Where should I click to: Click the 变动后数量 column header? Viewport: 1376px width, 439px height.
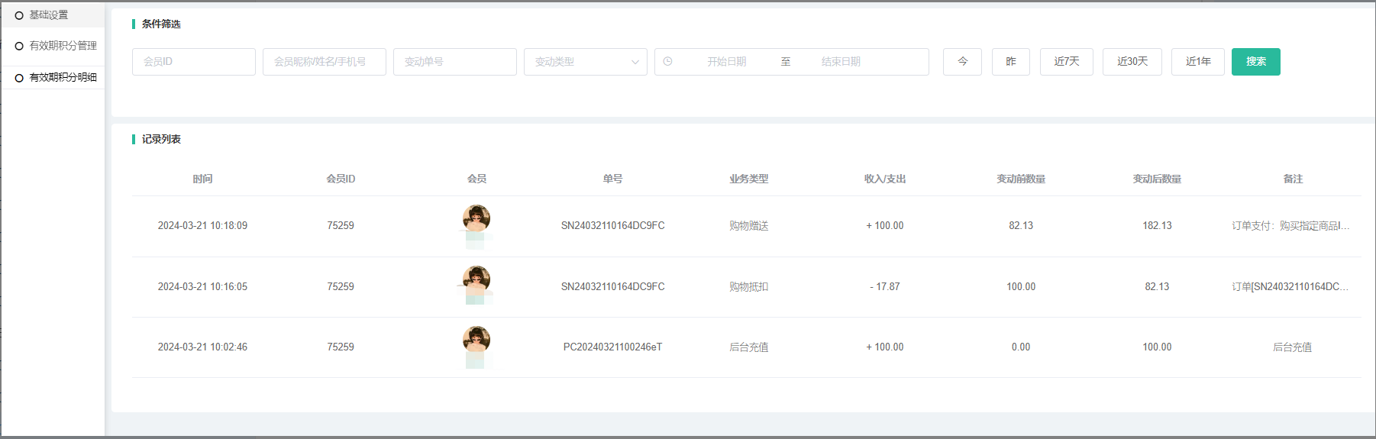pyautogui.click(x=1157, y=179)
